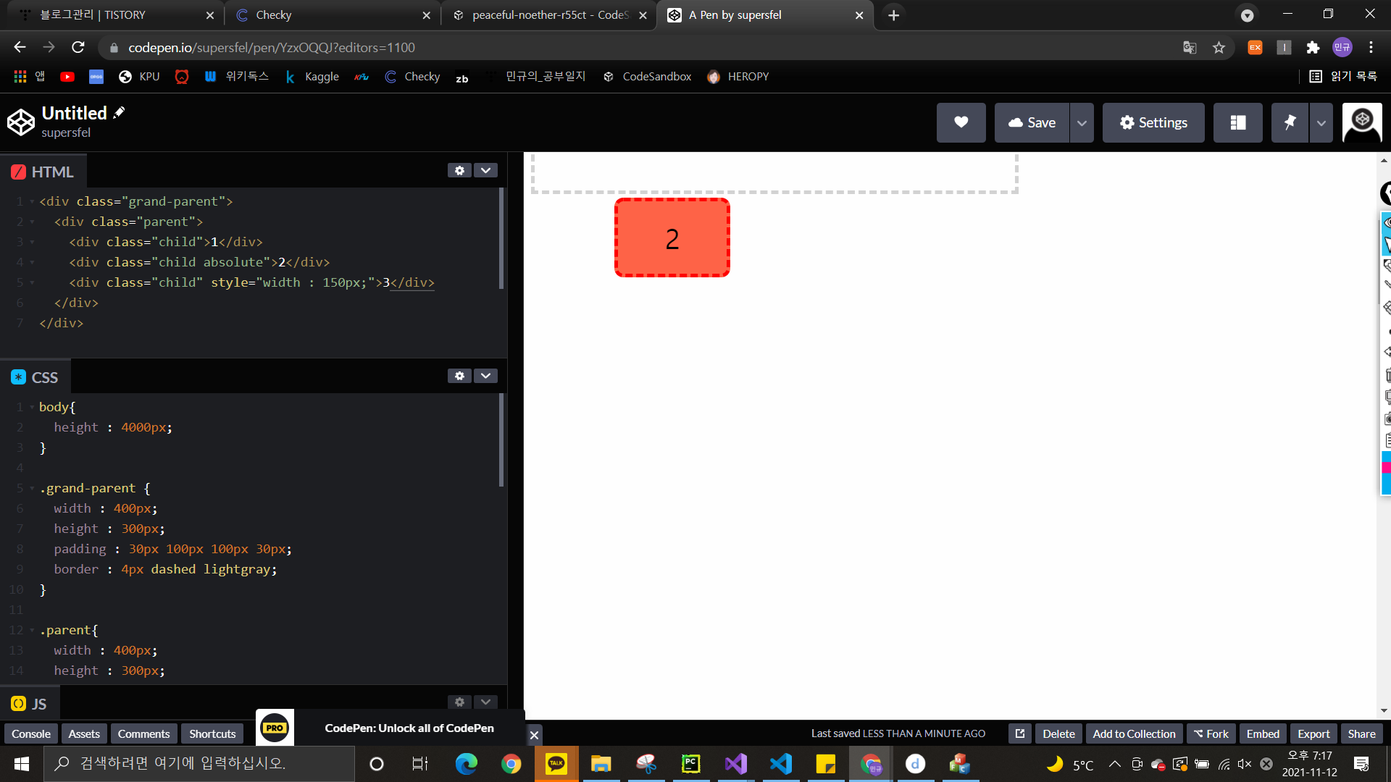
Task: Open the Change View layout icon
Action: [1237, 122]
